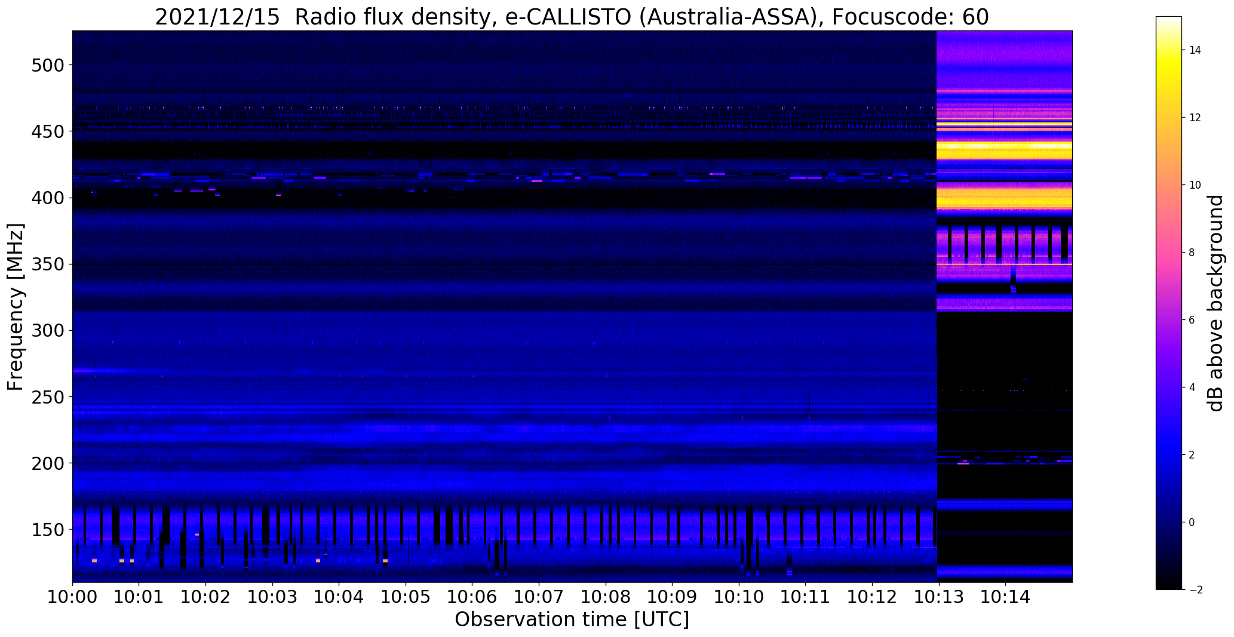Image resolution: width=1234 pixels, height=637 pixels.
Task: Select the 10:10 time tick label
Action: [x=739, y=597]
